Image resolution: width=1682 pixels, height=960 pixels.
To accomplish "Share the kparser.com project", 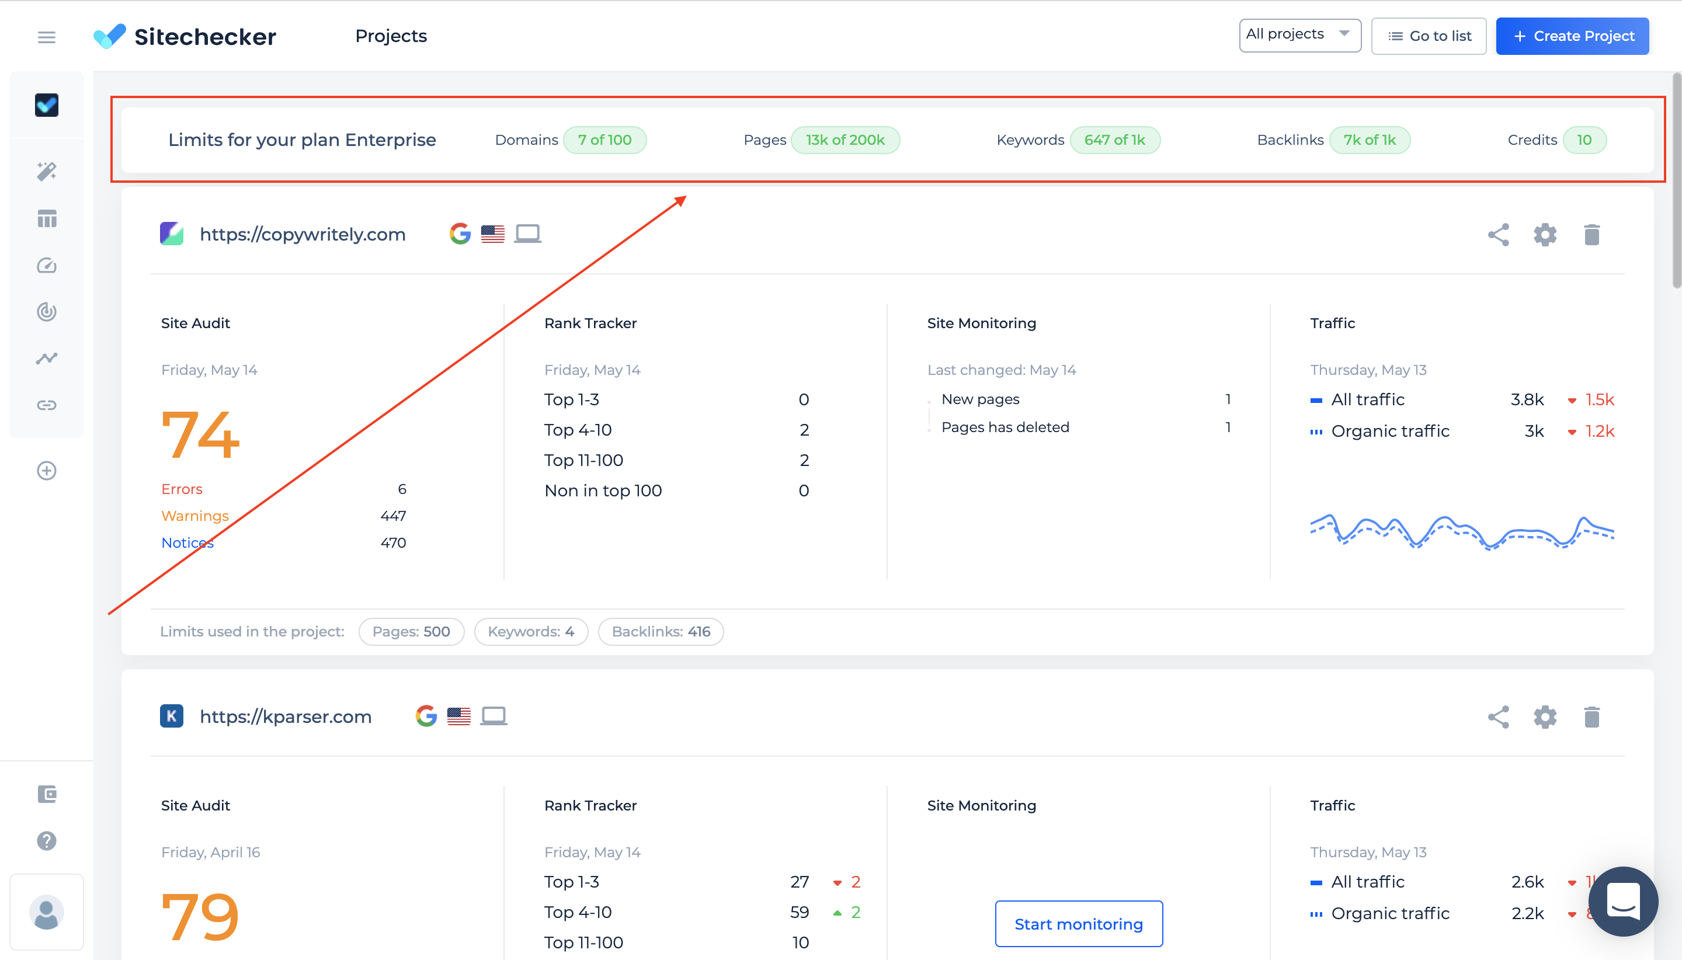I will pyautogui.click(x=1498, y=716).
